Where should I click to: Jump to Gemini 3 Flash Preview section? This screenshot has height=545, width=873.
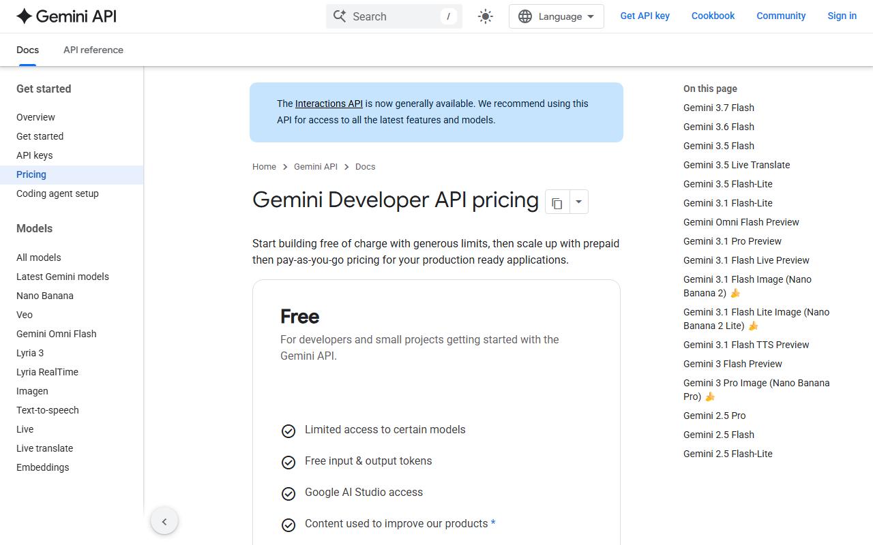point(733,364)
